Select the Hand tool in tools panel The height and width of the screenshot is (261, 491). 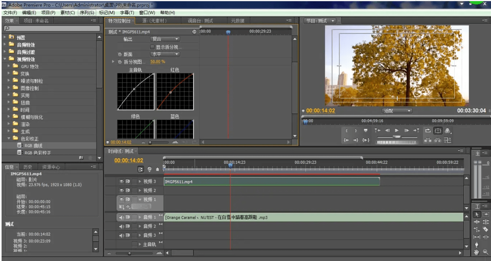476,252
